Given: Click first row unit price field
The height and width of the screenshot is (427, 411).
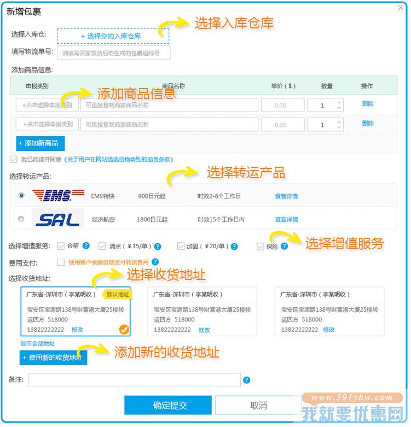Looking at the screenshot, I should [x=282, y=105].
